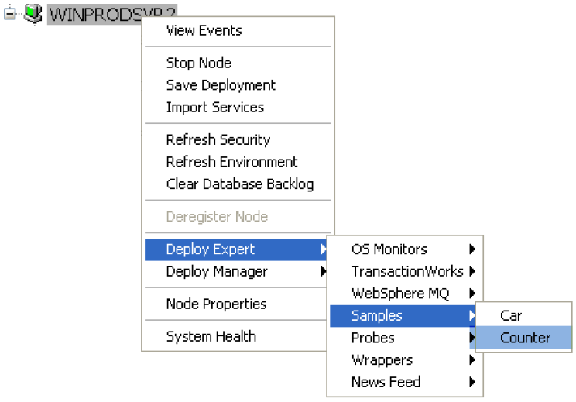Open the WebSphere MQ submenu
Screen dimensions: 576x402
coord(405,294)
